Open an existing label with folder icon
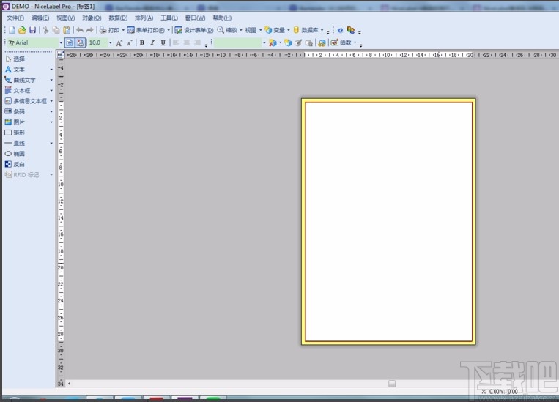Image resolution: width=559 pixels, height=402 pixels. pos(22,30)
